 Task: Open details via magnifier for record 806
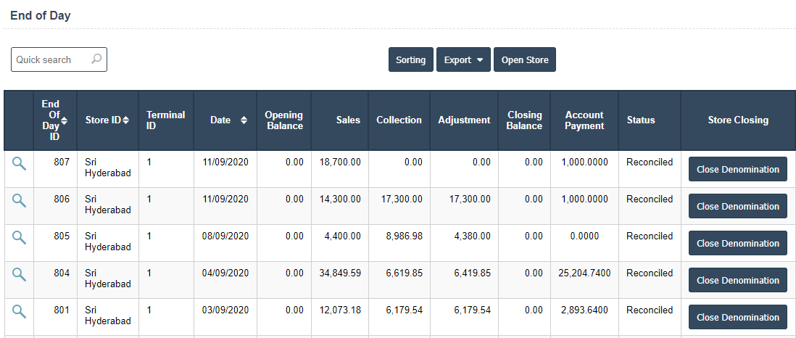19,201
